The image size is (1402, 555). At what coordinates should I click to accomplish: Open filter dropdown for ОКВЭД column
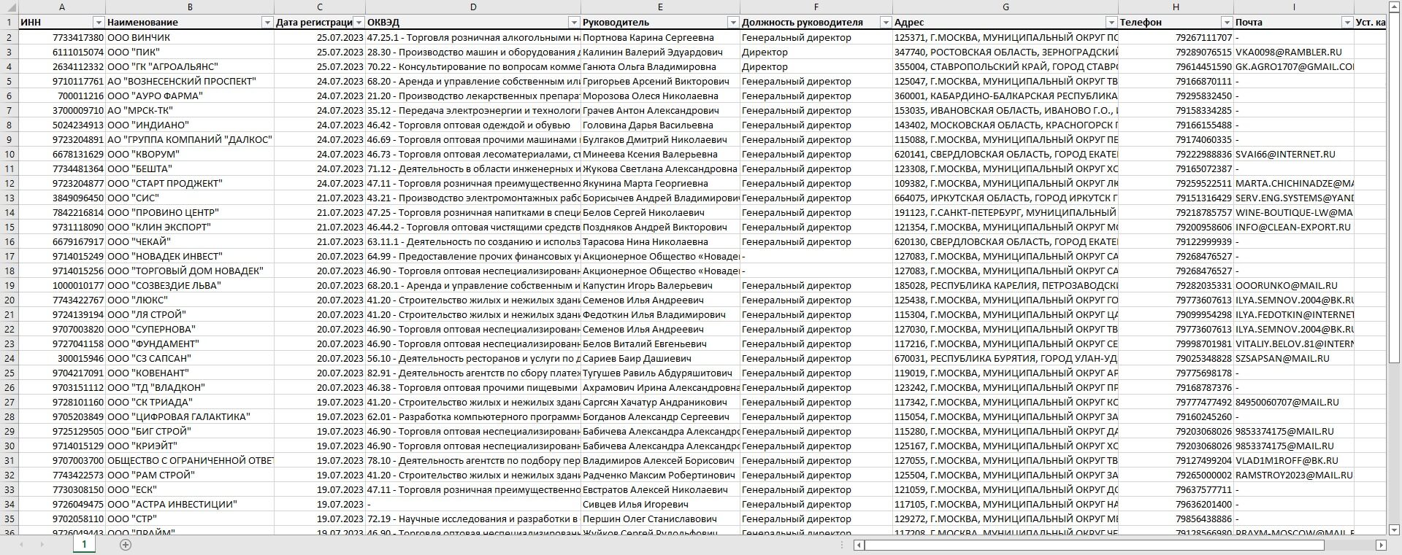(x=574, y=23)
